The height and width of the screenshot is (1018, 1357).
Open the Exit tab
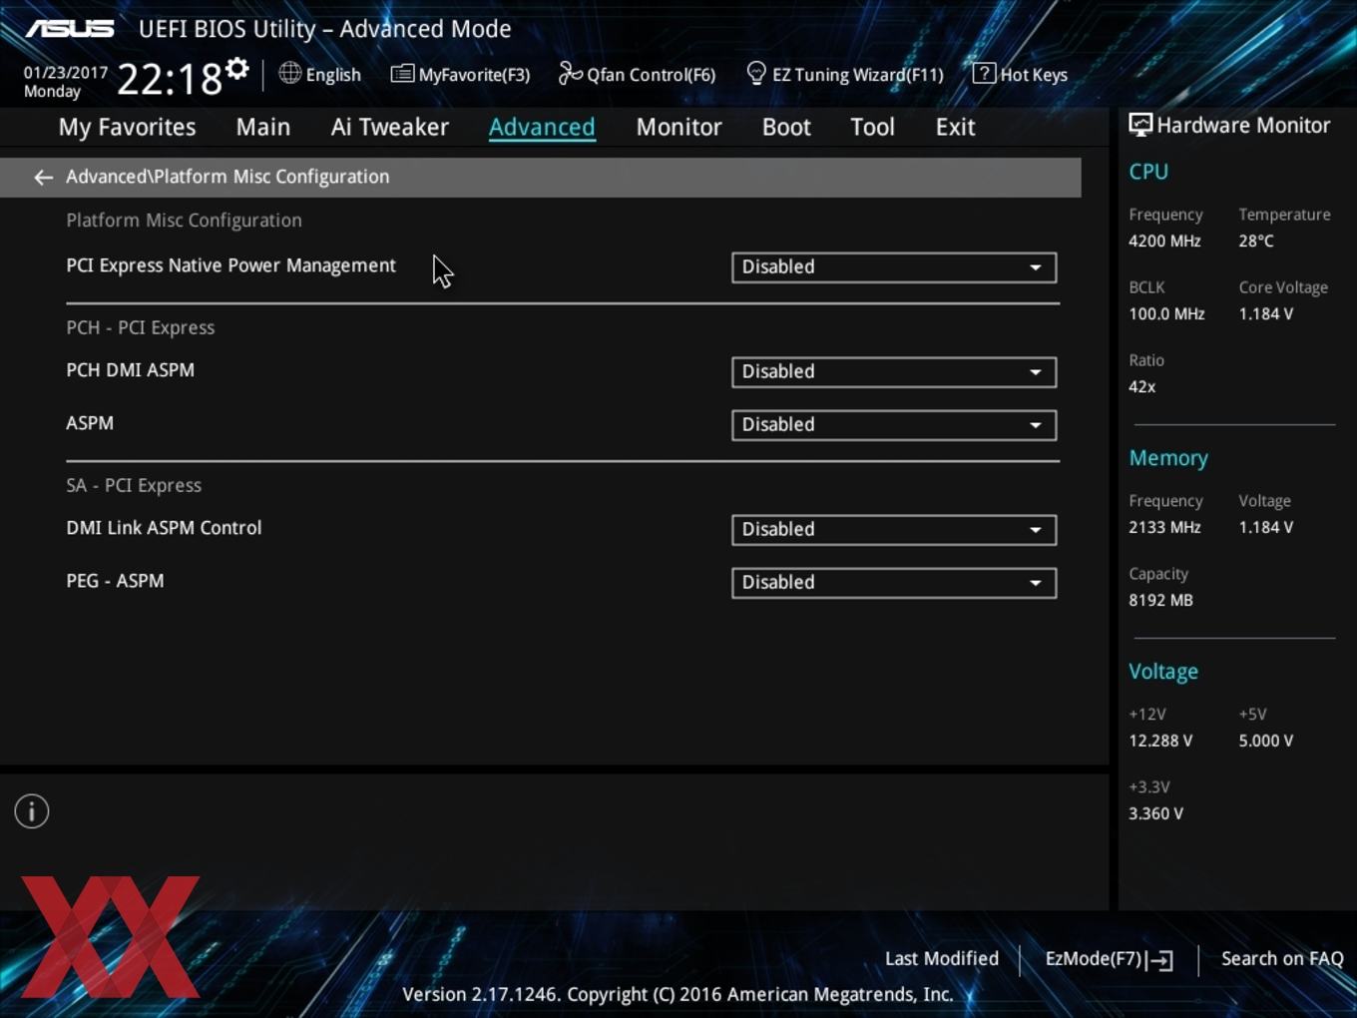click(955, 127)
